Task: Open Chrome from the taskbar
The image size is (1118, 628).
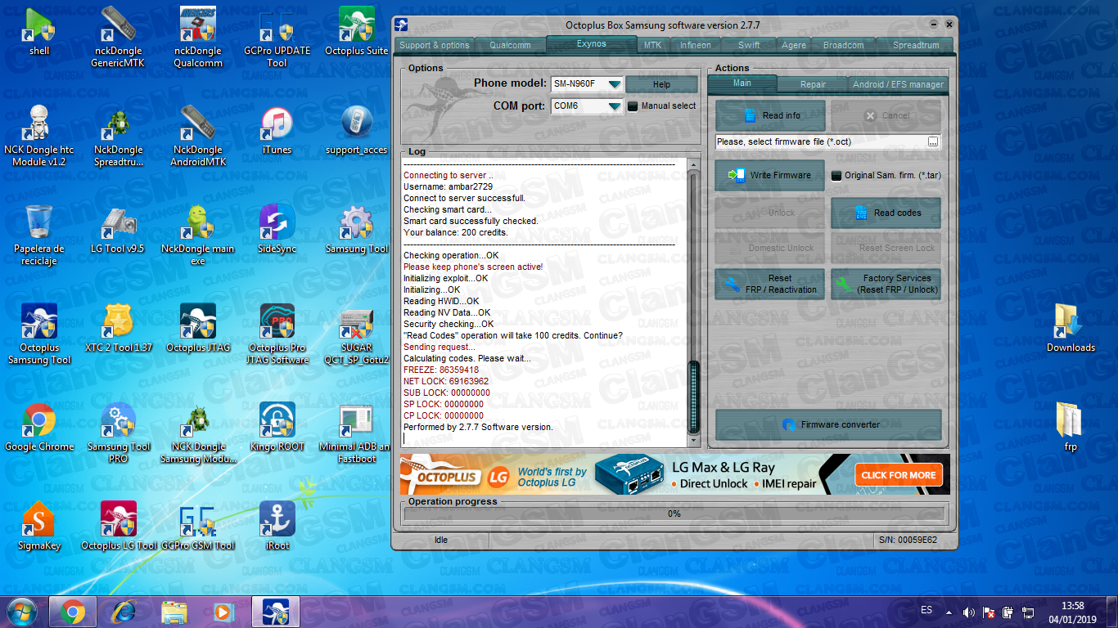Action: 72,612
